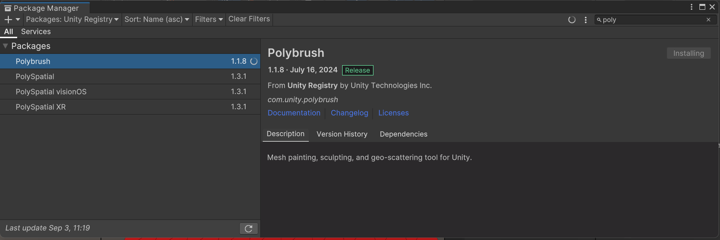This screenshot has height=240, width=720.
Task: Select the PolySpatial package row
Action: click(x=130, y=76)
